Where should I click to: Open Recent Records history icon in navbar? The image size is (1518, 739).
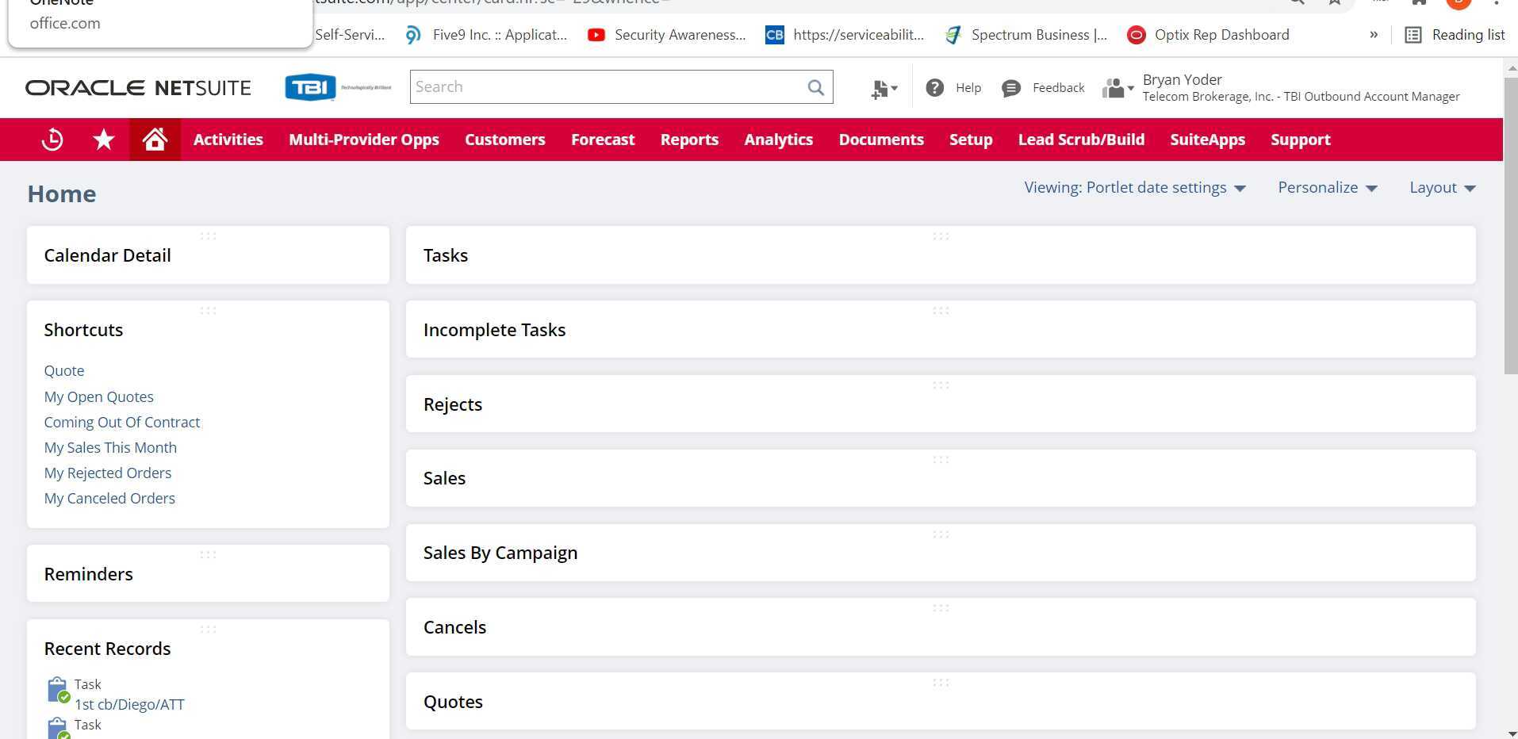(51, 139)
